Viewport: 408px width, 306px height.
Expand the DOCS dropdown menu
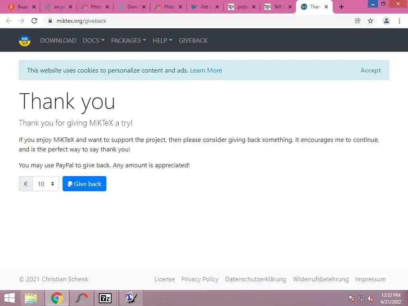(93, 41)
